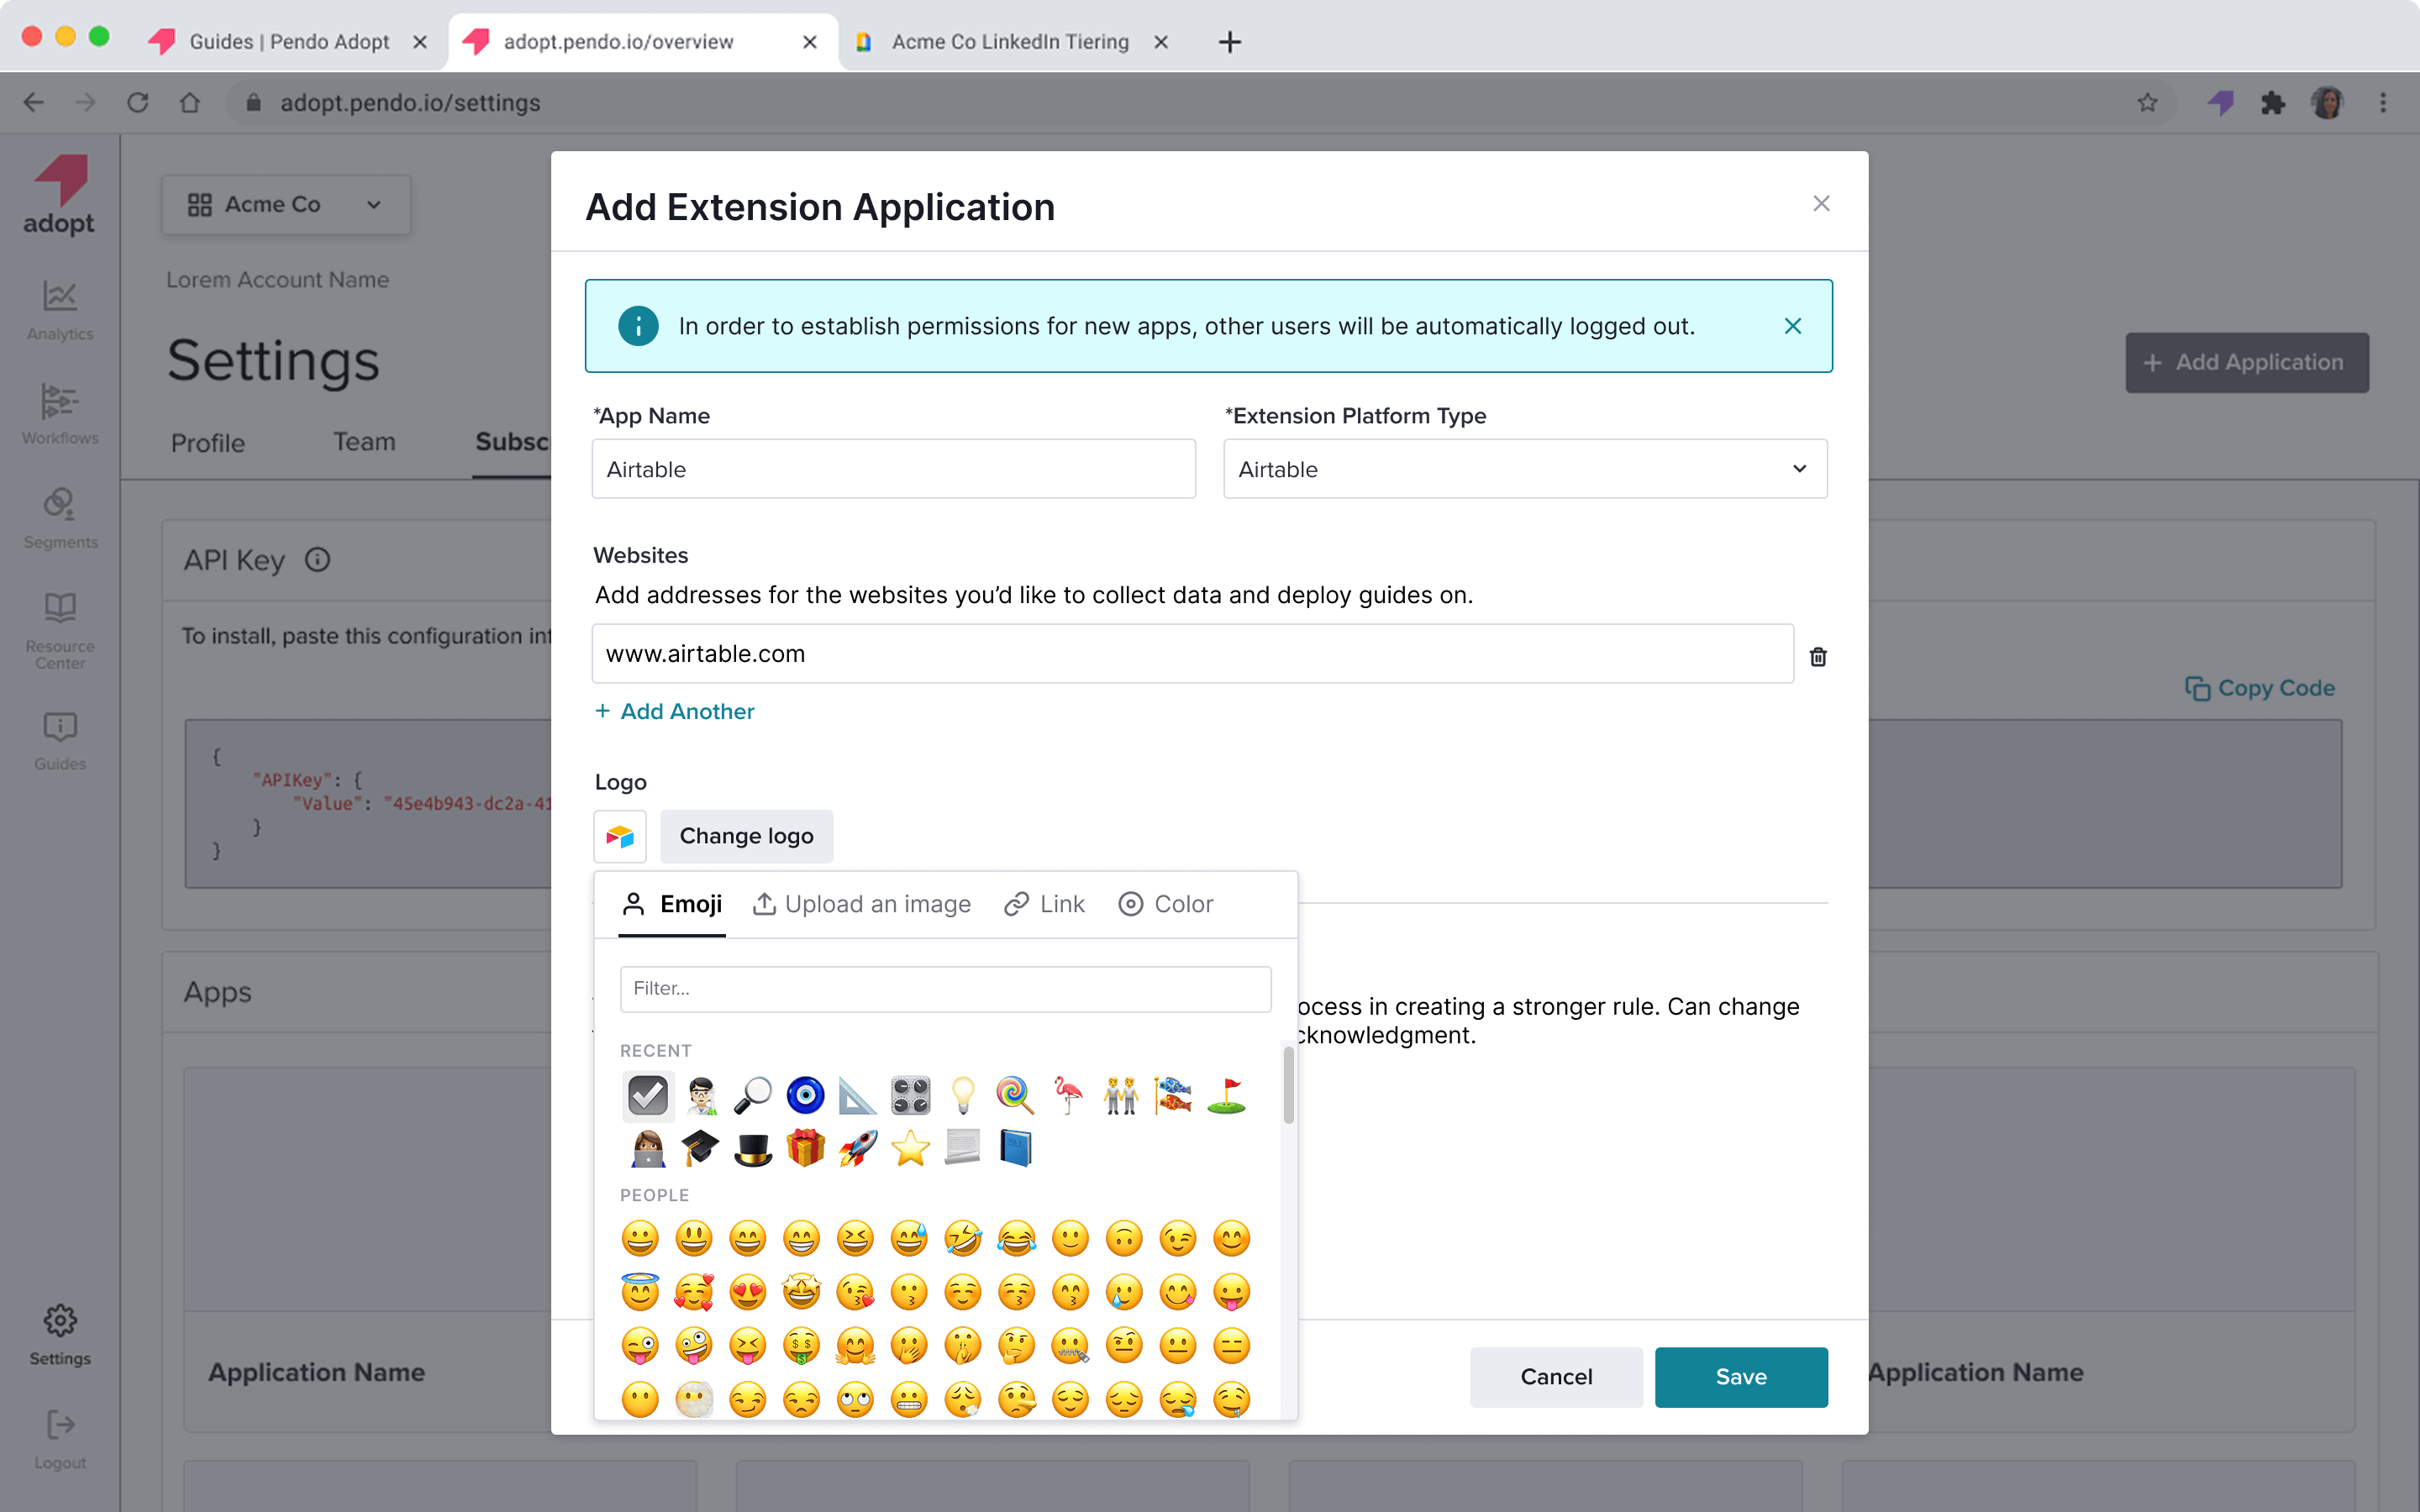Pick the checkmark emoji in Recent
This screenshot has width=2420, height=1512.
click(x=647, y=1095)
